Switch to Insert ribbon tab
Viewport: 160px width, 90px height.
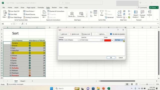tap(16, 7)
